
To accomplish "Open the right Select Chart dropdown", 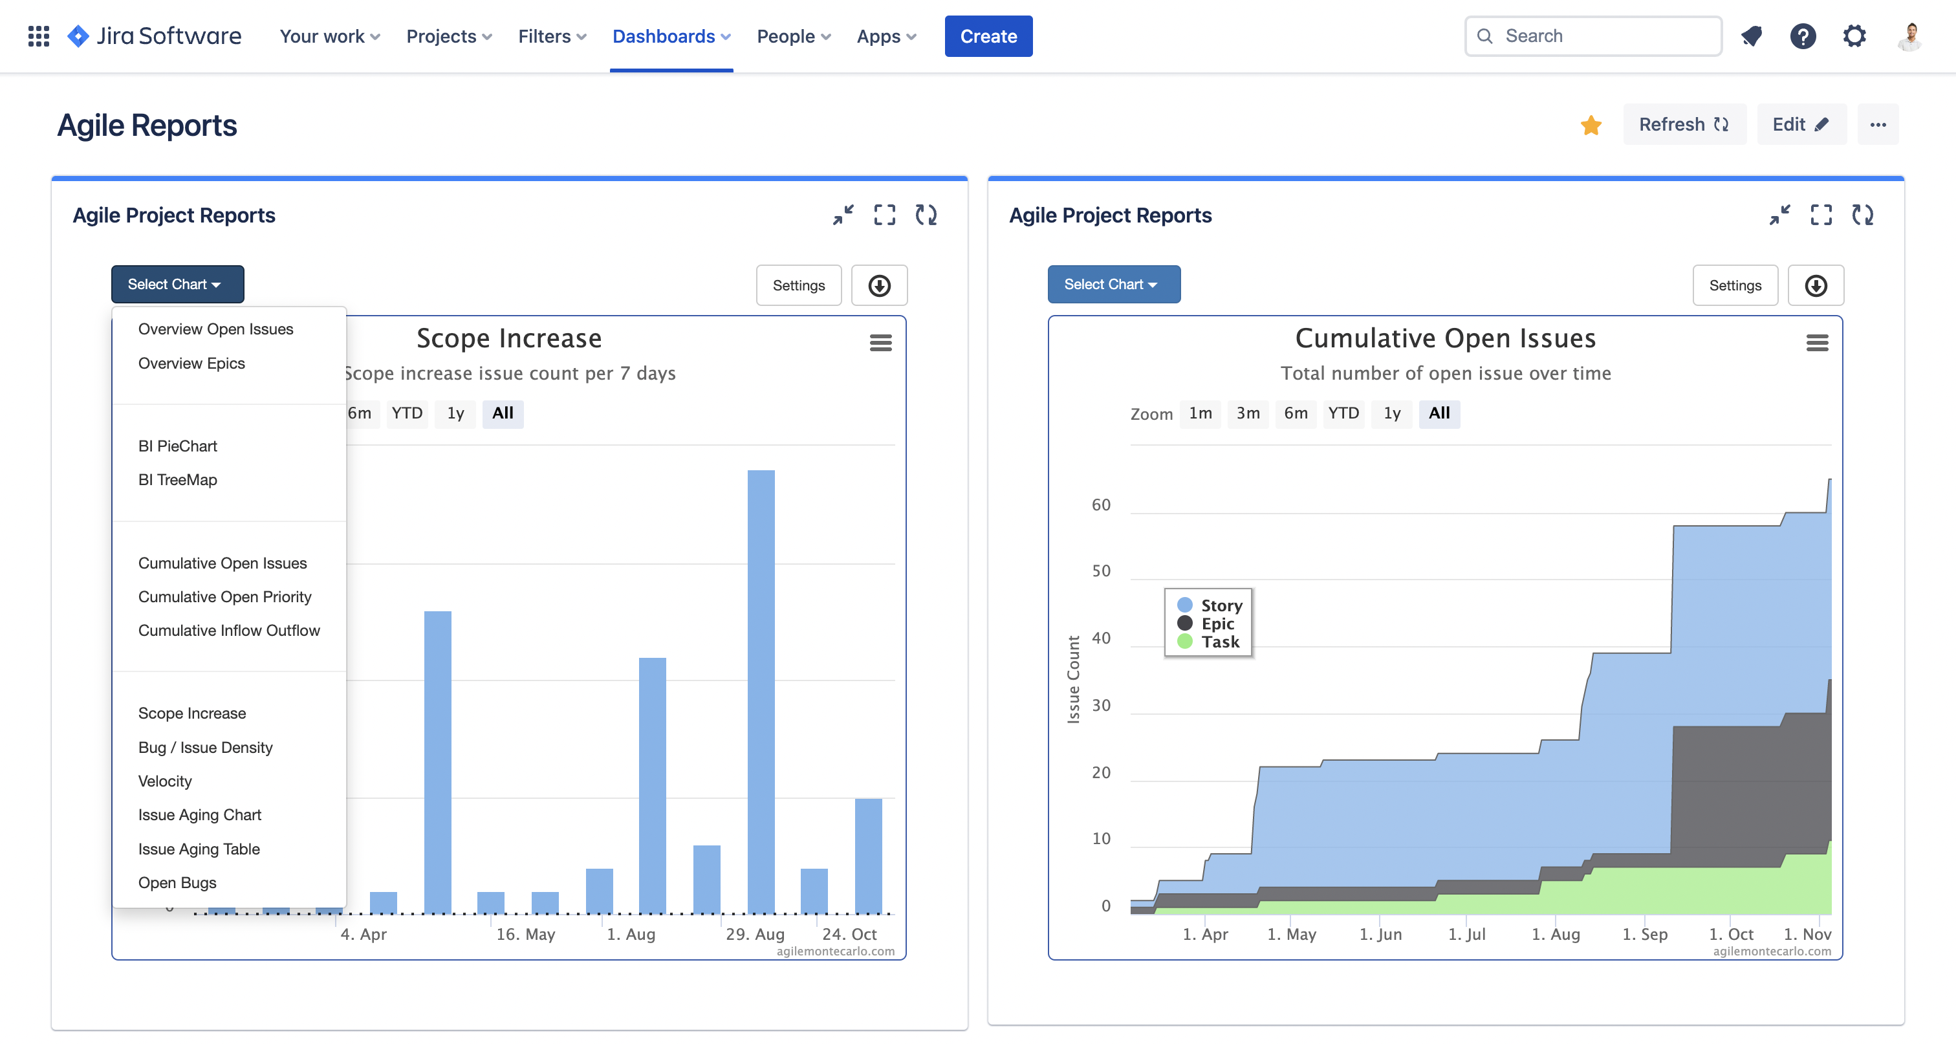I will tap(1113, 284).
